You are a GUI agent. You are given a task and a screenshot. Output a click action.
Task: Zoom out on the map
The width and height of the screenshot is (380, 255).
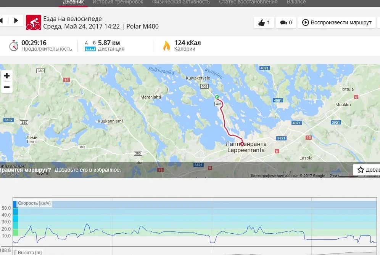pyautogui.click(x=7, y=87)
